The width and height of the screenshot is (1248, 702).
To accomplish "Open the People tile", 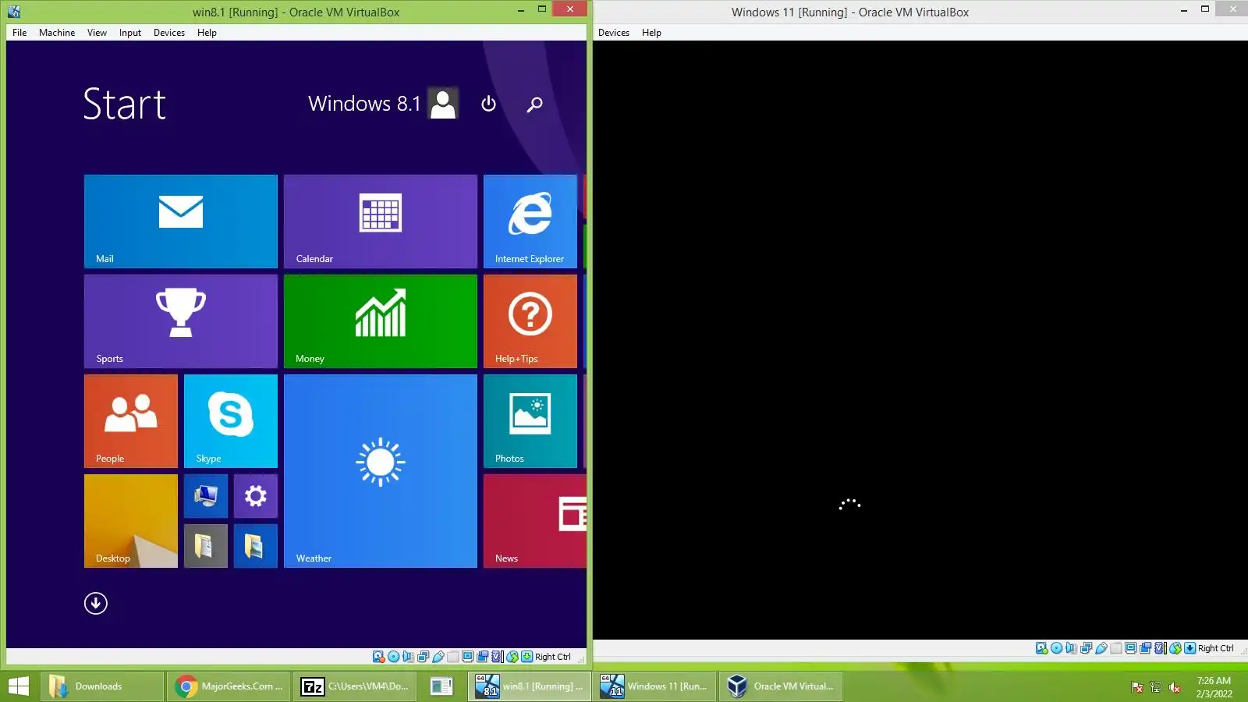I will 131,421.
